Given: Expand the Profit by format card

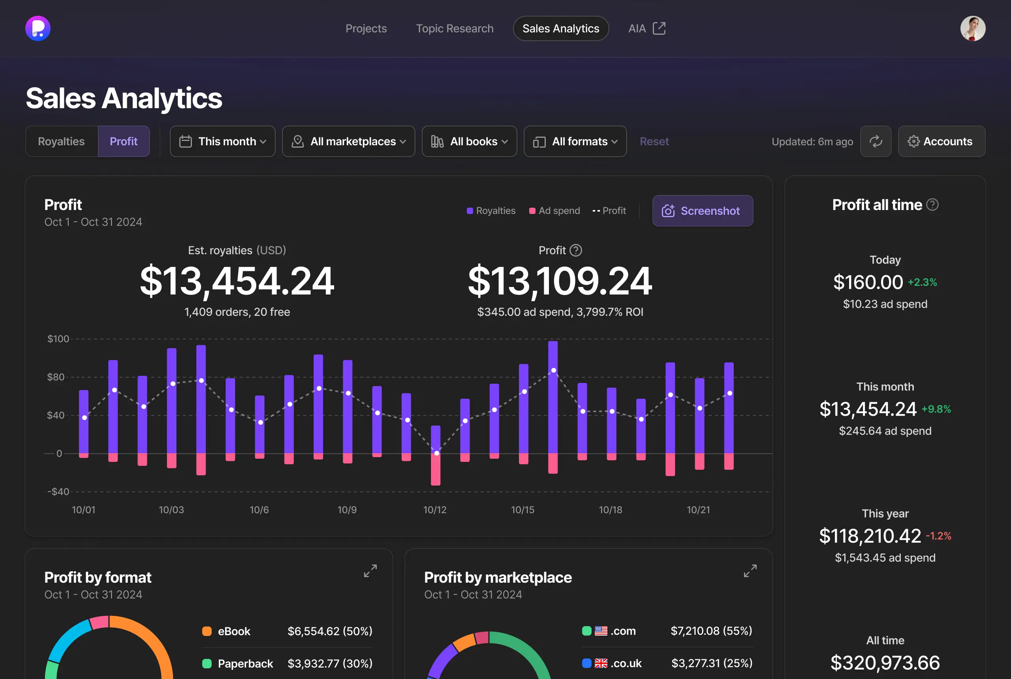Looking at the screenshot, I should point(370,571).
